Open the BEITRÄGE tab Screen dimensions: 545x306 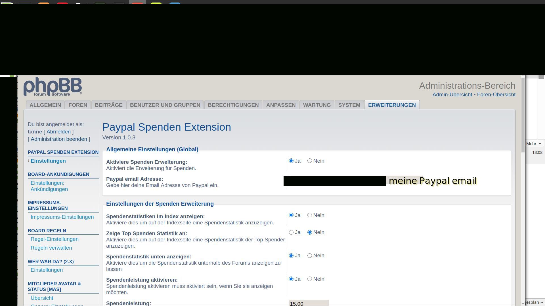pos(108,105)
